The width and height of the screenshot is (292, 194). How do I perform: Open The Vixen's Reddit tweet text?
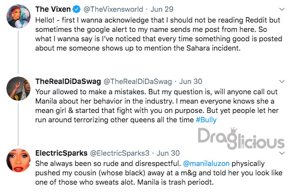pos(159,34)
